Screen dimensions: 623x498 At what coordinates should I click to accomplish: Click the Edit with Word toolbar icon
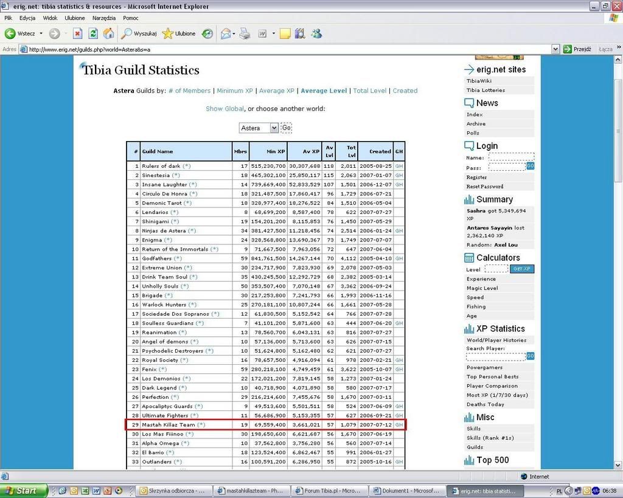click(x=262, y=34)
